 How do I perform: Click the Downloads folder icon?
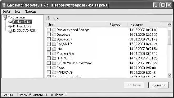tap(54, 39)
